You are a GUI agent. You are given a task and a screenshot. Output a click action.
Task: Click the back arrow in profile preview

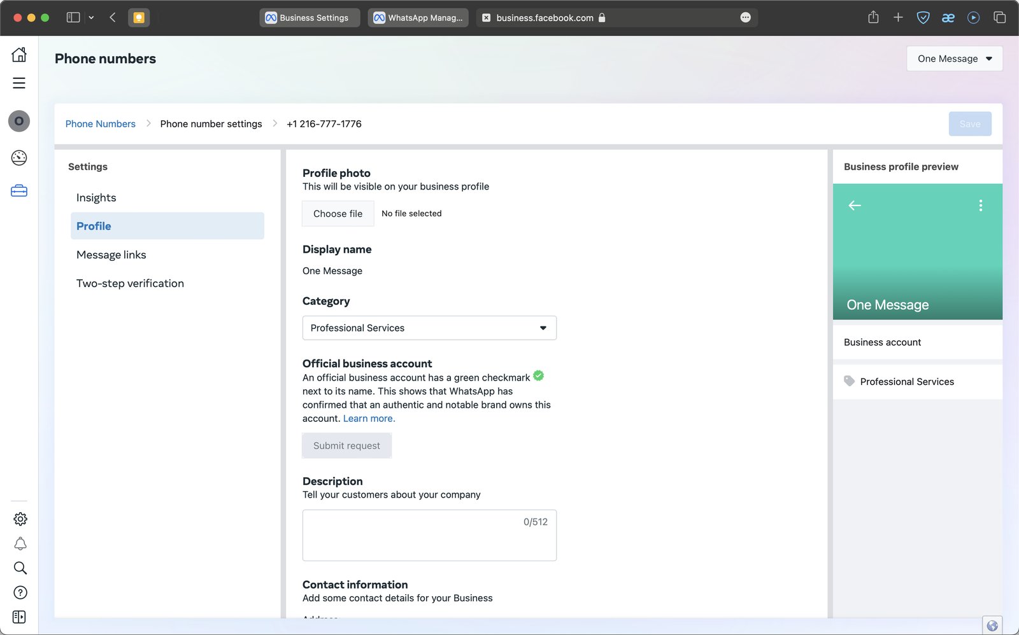[855, 206]
